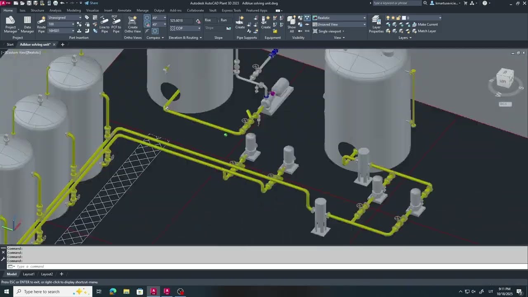
Task: Add a new drawing tab with plus
Action: coord(63,45)
